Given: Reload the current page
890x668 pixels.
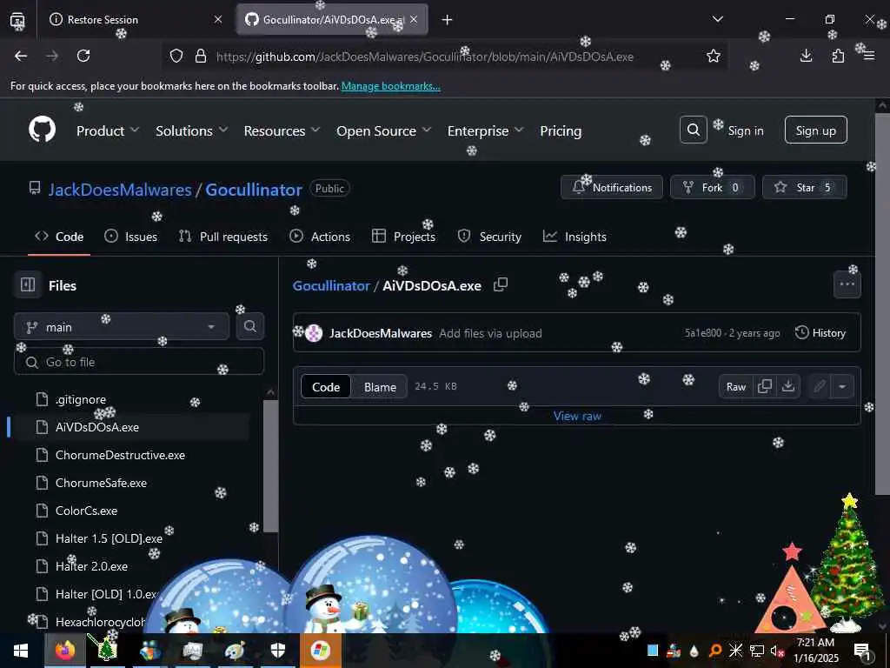Looking at the screenshot, I should click(83, 56).
